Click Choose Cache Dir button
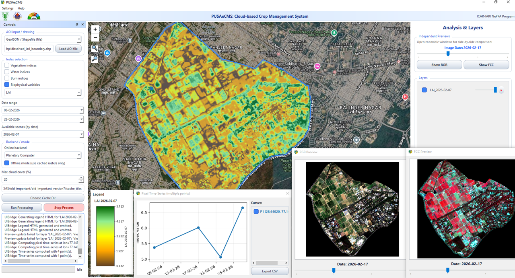This screenshot has width=515, height=278. 43,198
